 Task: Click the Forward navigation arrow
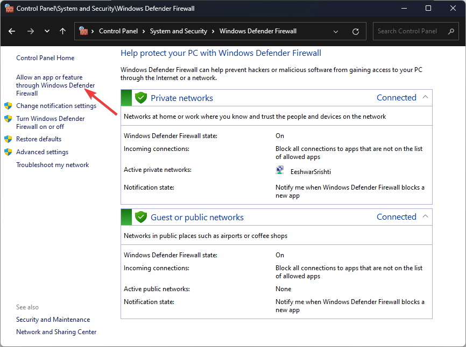tap(30, 31)
